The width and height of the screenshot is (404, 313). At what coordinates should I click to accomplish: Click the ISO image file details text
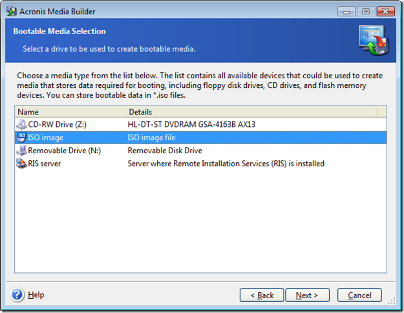tap(151, 137)
